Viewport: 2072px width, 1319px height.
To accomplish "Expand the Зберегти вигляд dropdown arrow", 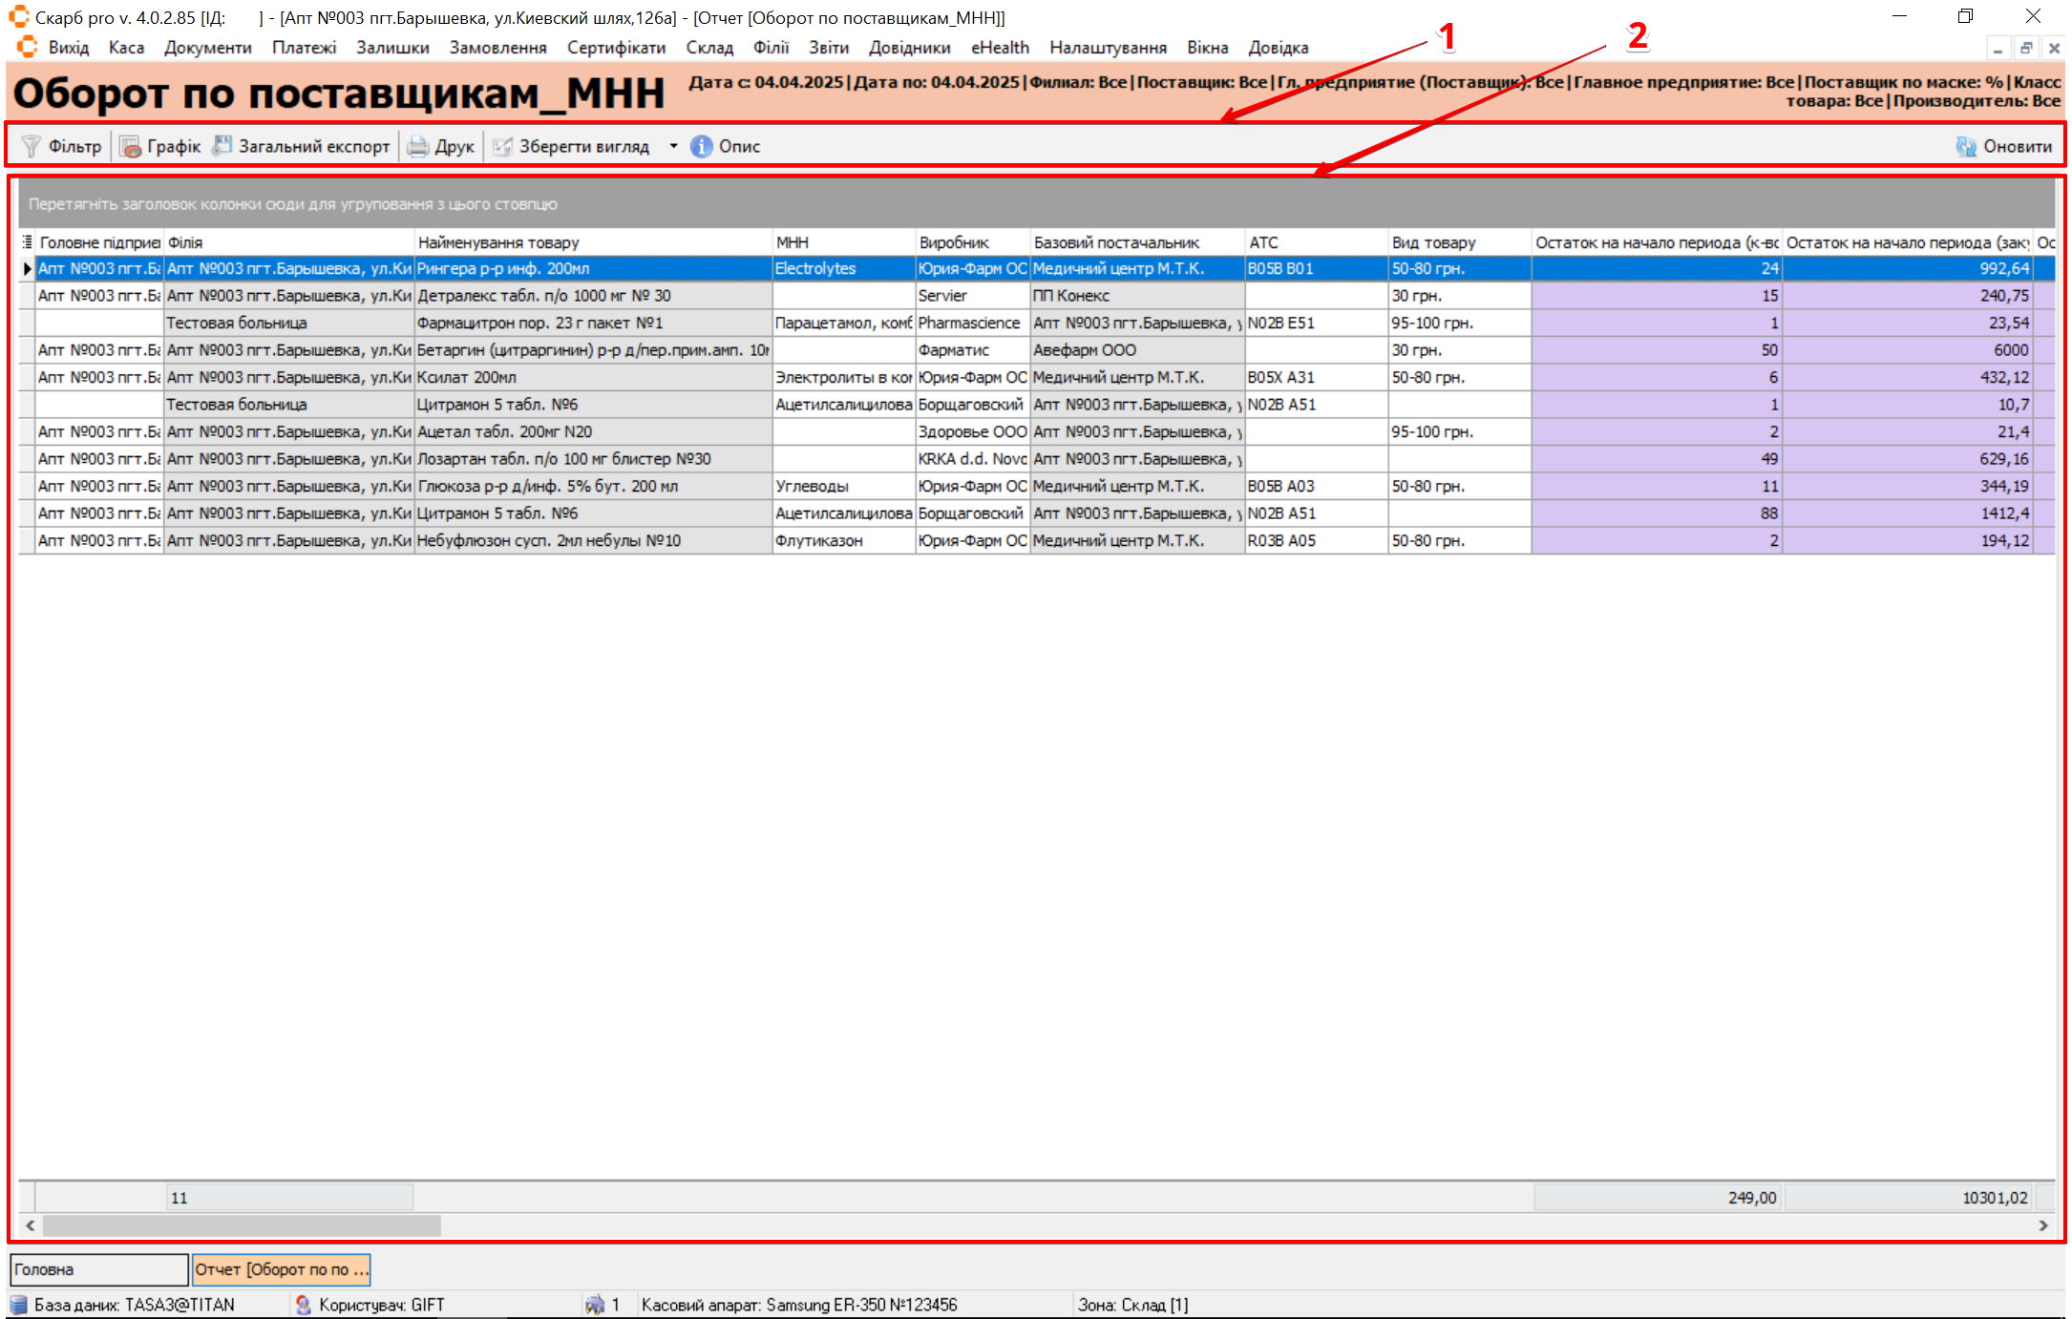I will pos(673,146).
